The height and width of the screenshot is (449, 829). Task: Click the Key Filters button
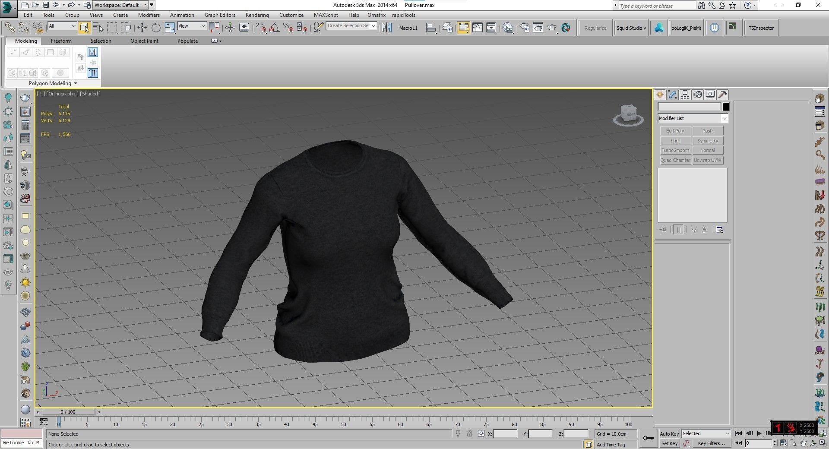point(711,443)
